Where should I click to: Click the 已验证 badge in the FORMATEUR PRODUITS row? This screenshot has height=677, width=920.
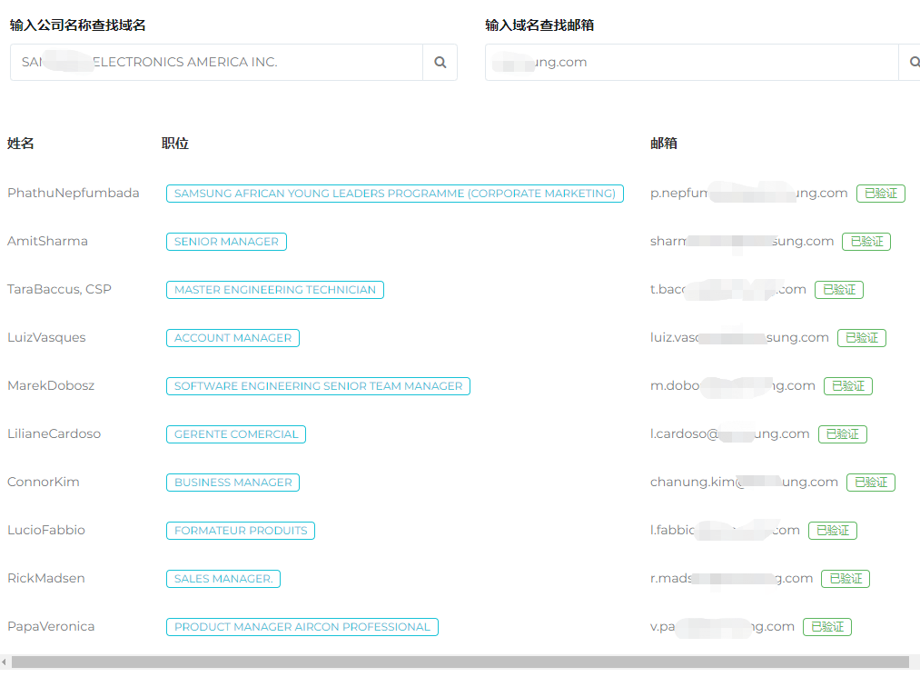[x=832, y=531]
